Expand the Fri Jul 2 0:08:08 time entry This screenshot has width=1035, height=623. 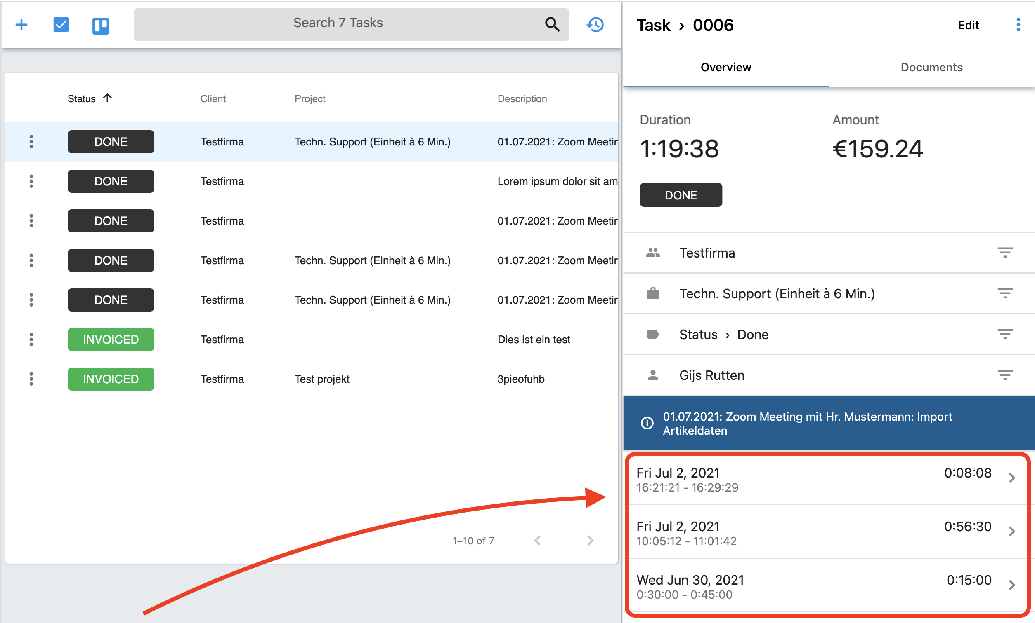[1012, 478]
